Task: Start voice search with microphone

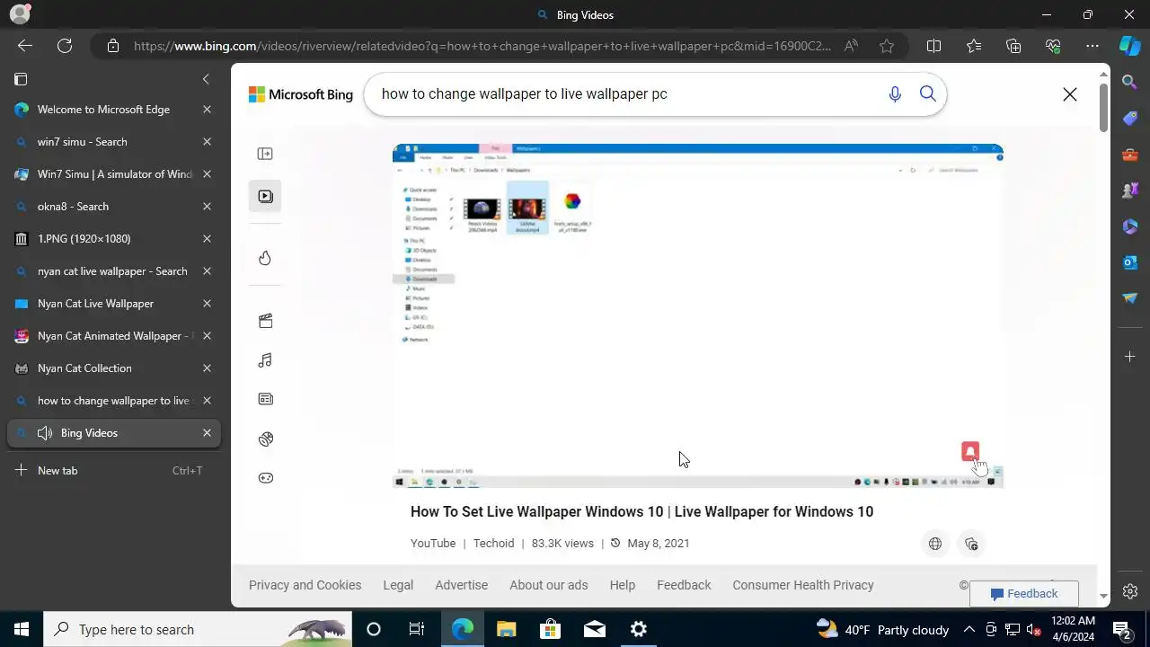Action: tap(895, 94)
